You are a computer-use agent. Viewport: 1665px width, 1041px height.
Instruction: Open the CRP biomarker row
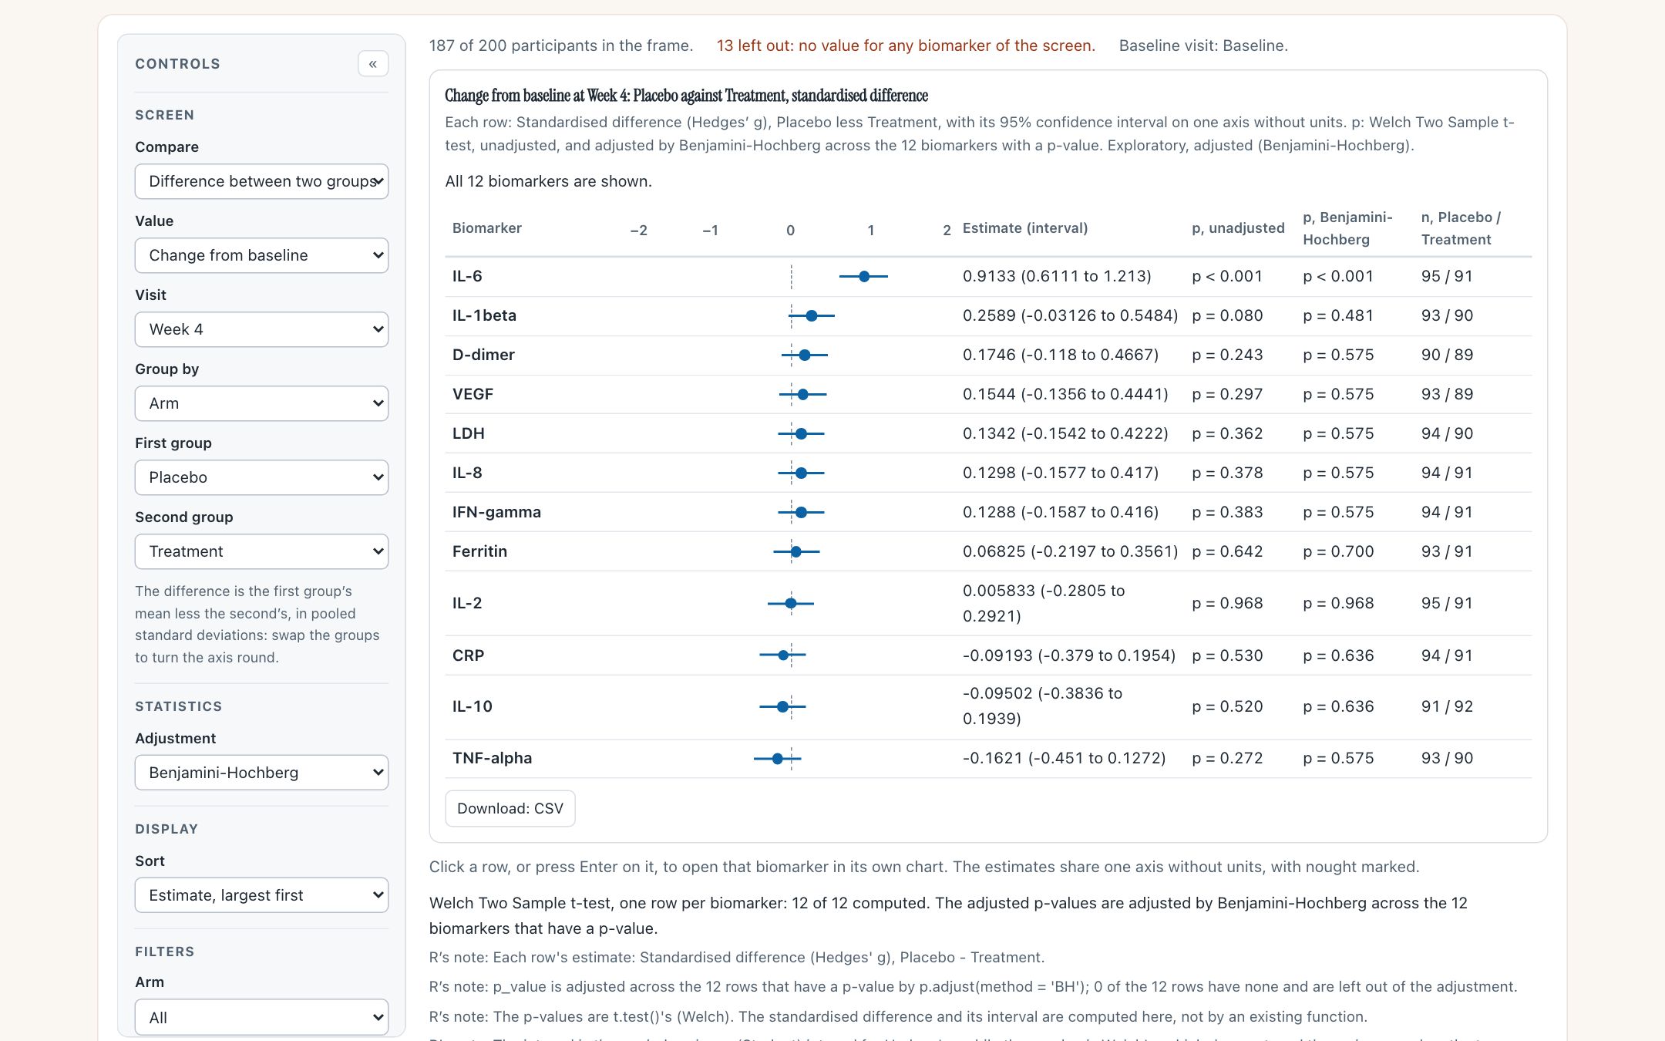[x=988, y=655]
